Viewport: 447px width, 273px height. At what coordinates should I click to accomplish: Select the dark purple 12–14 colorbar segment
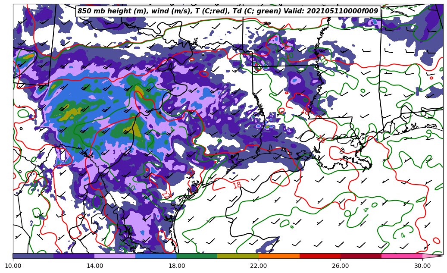74,256
